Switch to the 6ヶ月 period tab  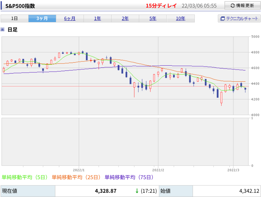click(70, 18)
